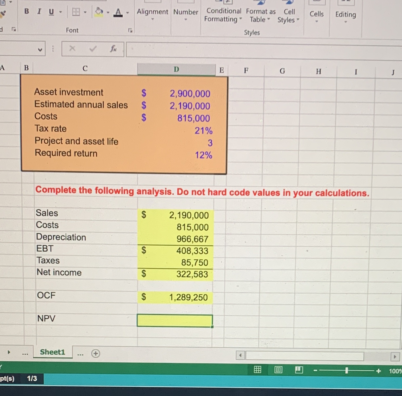The height and width of the screenshot is (396, 402).
Task: Apply cell Borders icon
Action: [x=76, y=12]
